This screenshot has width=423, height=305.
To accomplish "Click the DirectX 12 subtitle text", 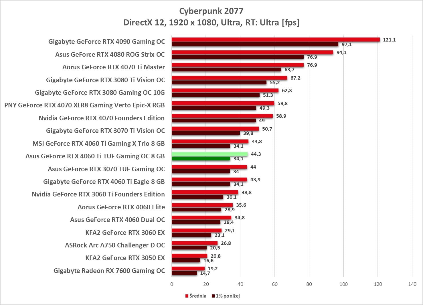I will click(211, 22).
